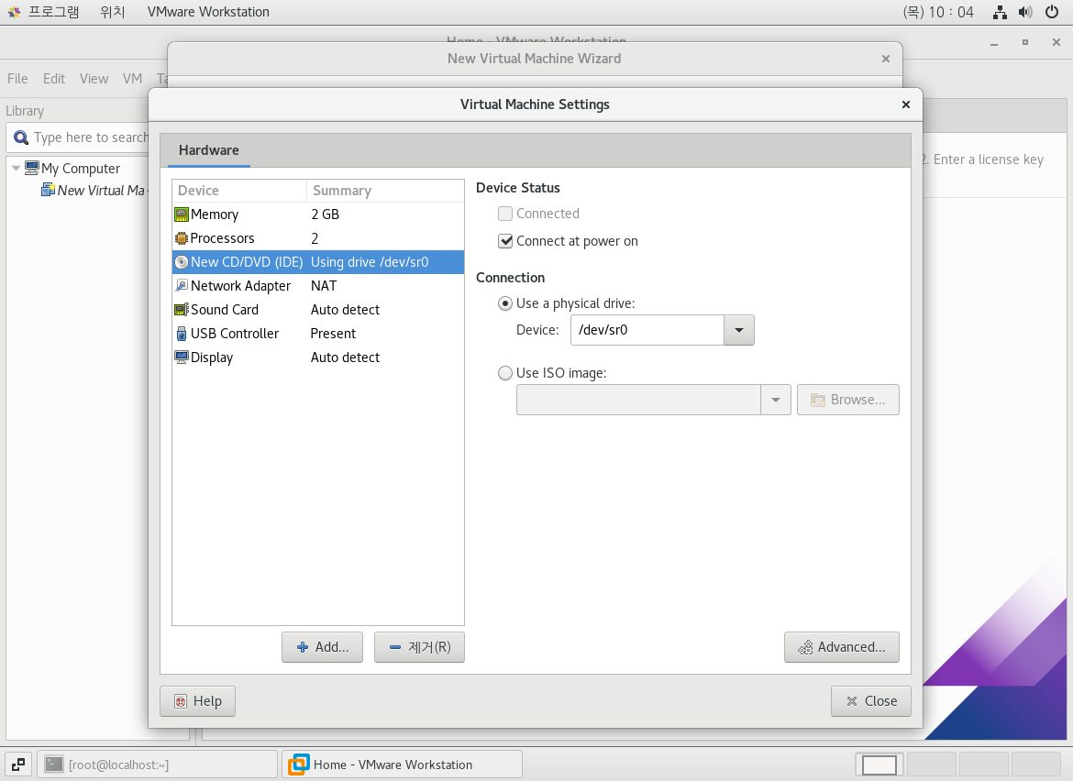
Task: Click the clock in the top bar
Action: point(937,12)
